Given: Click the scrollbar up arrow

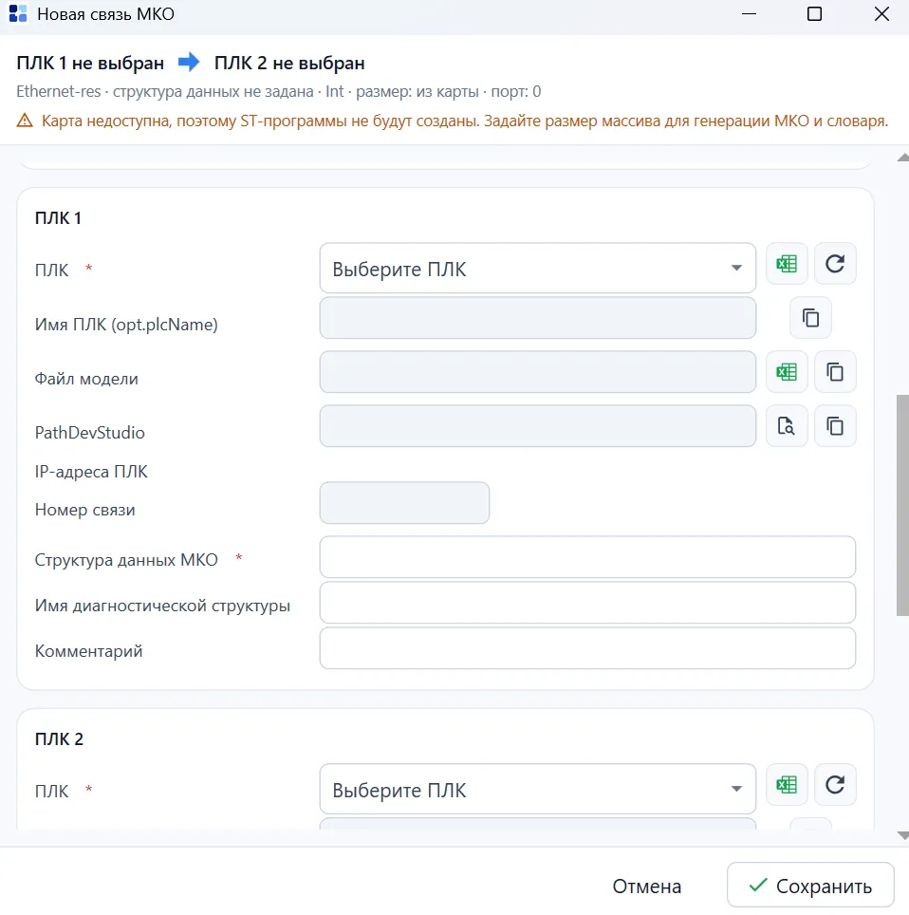Looking at the screenshot, I should click(902, 157).
